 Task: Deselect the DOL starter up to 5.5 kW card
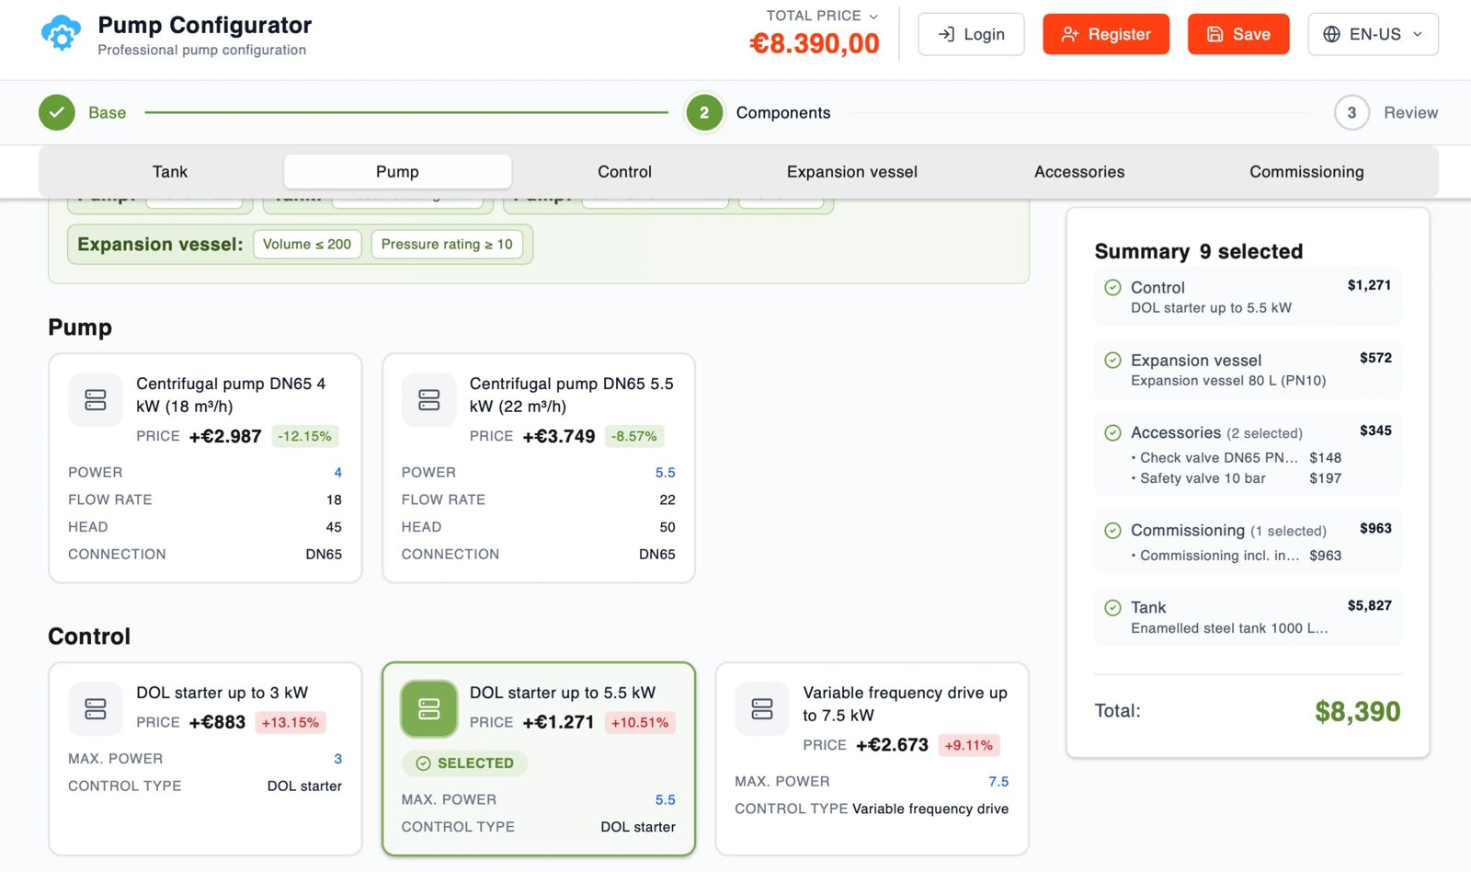point(539,759)
